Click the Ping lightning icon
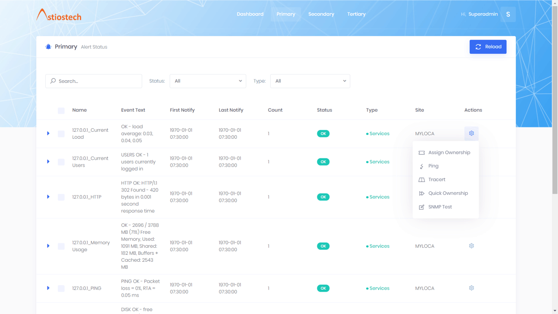Image resolution: width=558 pixels, height=314 pixels. (x=422, y=166)
